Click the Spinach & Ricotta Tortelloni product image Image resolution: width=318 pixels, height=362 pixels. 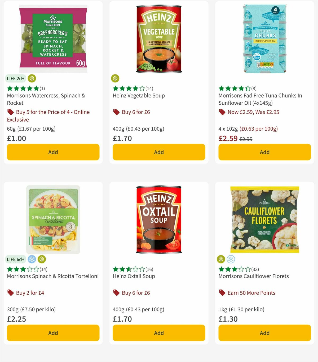(53, 219)
